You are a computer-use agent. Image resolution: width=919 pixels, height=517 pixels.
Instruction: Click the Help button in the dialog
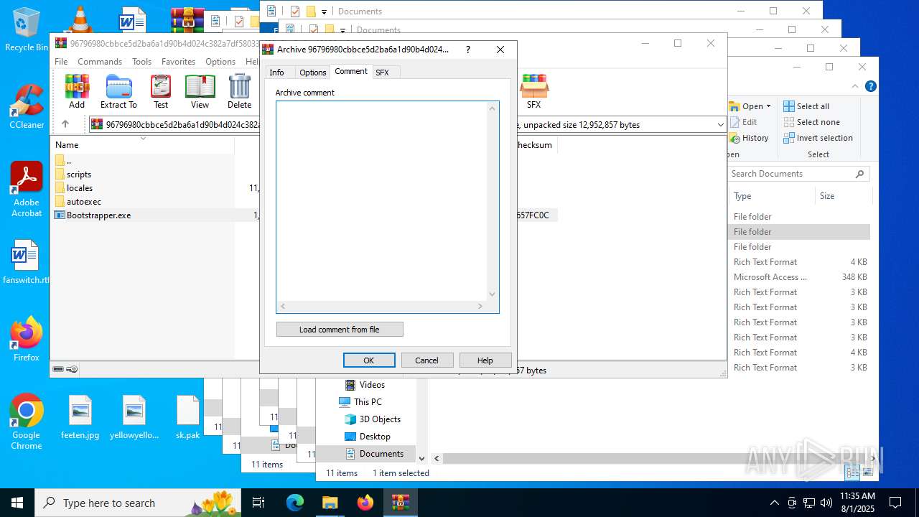click(485, 360)
